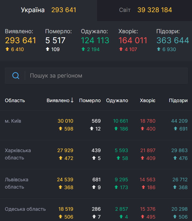Click the sort arrow beside Виявлено column
Image resolution: width=192 pixels, height=221 pixels.
(72, 100)
